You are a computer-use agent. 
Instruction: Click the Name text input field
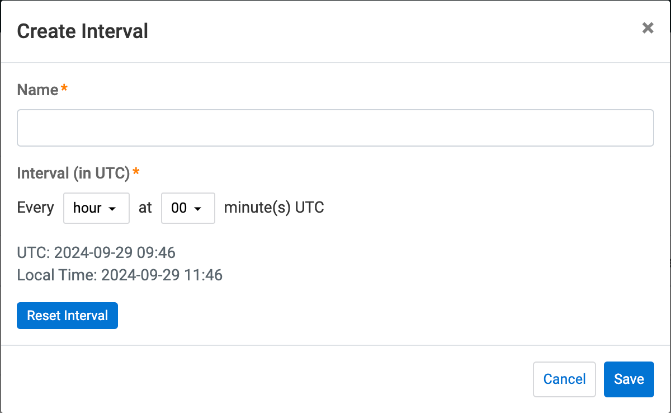pyautogui.click(x=335, y=128)
